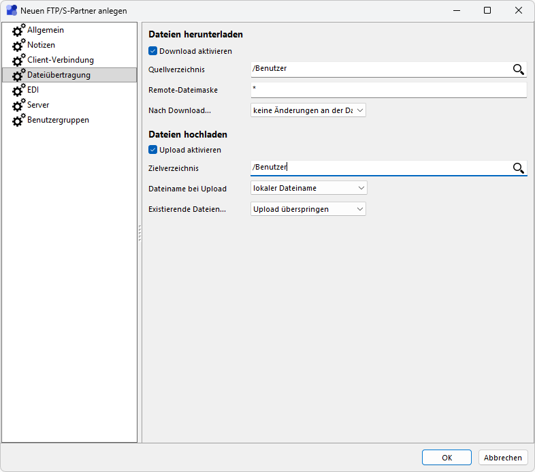Browse Zielverzeichnis with the magnifier icon
This screenshot has height=472, width=535.
[x=518, y=168]
